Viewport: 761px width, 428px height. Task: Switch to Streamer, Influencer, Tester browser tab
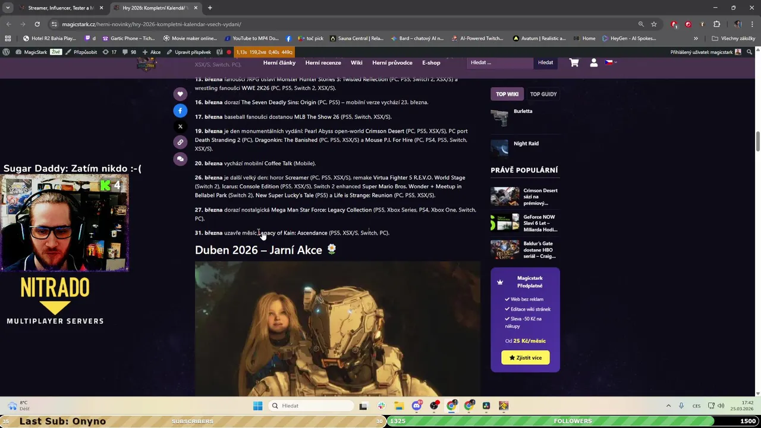[61, 8]
